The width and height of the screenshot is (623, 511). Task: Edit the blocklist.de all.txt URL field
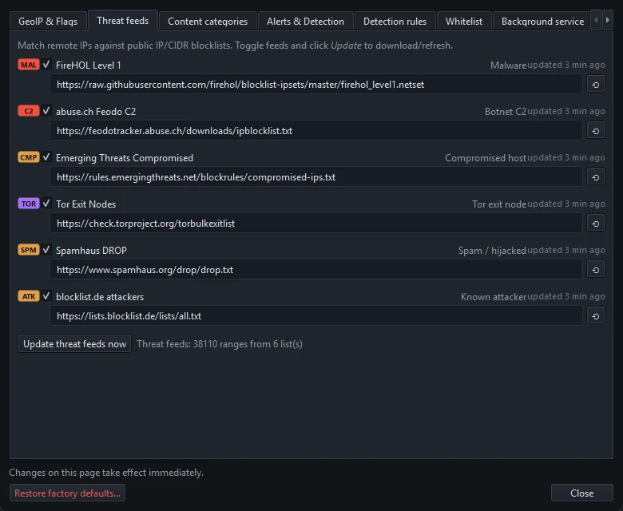pyautogui.click(x=315, y=316)
